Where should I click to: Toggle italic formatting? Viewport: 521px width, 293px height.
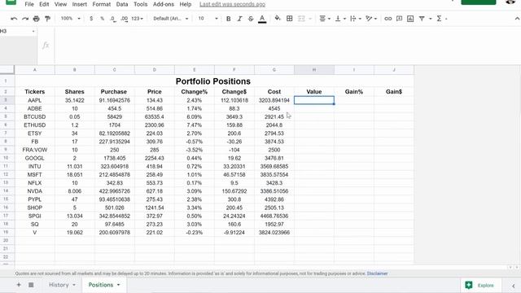coord(239,19)
